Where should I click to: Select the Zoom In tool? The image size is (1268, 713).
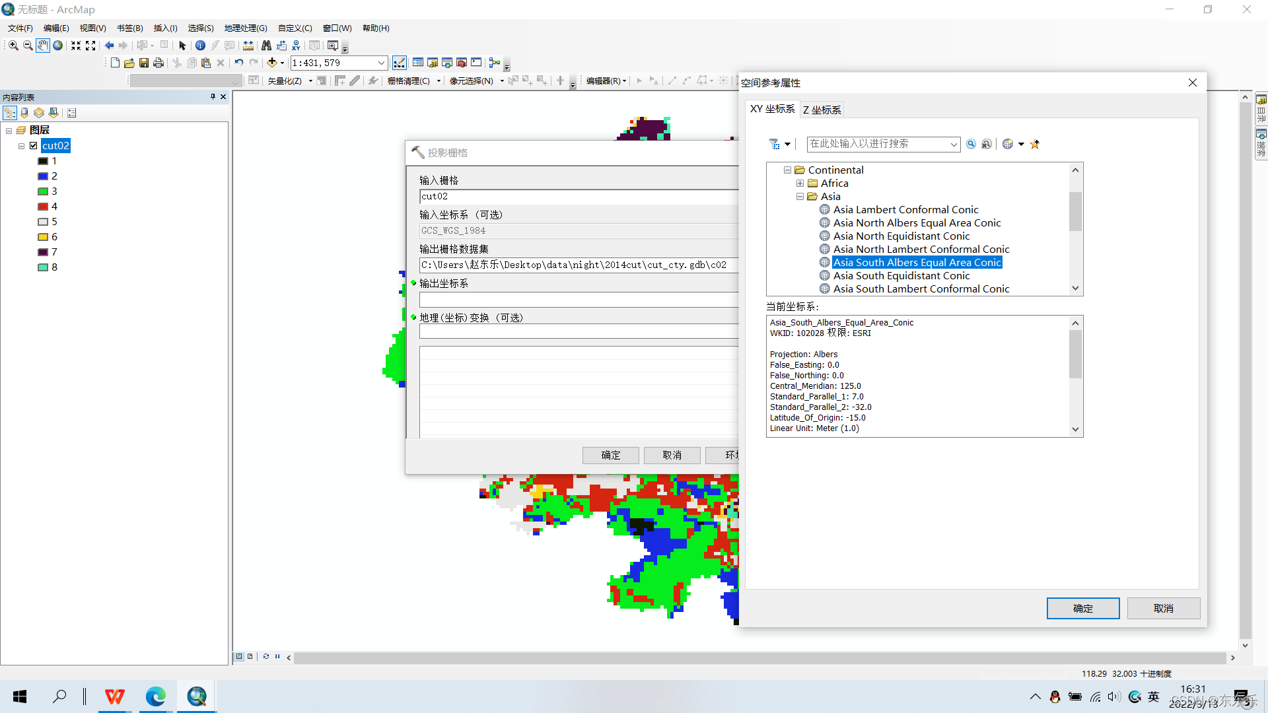coord(13,46)
